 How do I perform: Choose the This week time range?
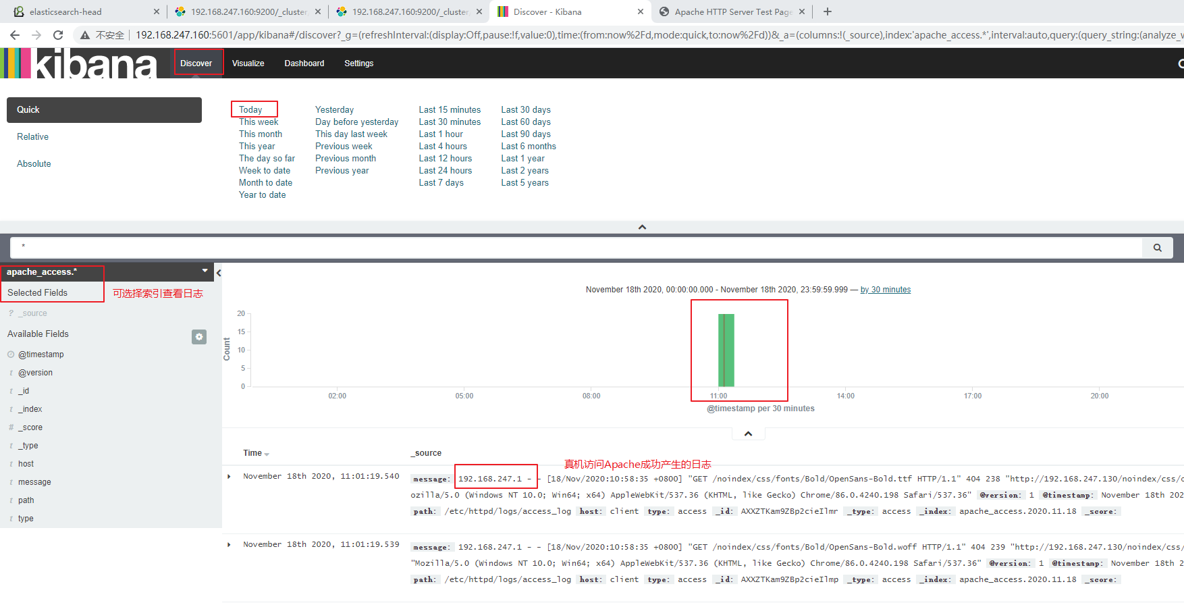(259, 122)
